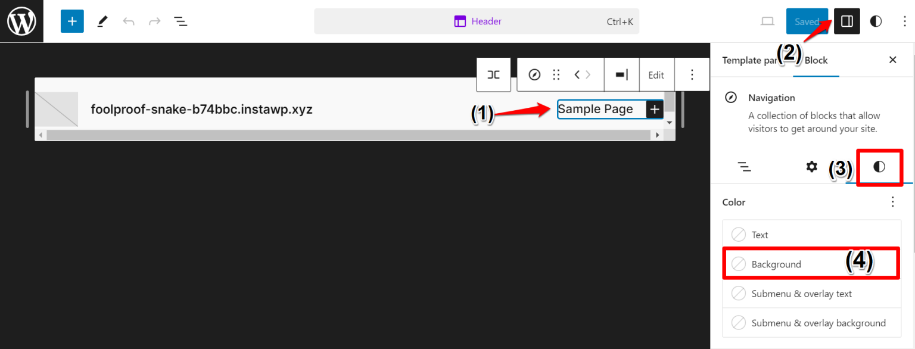Click the Edit button in block toolbar

coord(656,74)
